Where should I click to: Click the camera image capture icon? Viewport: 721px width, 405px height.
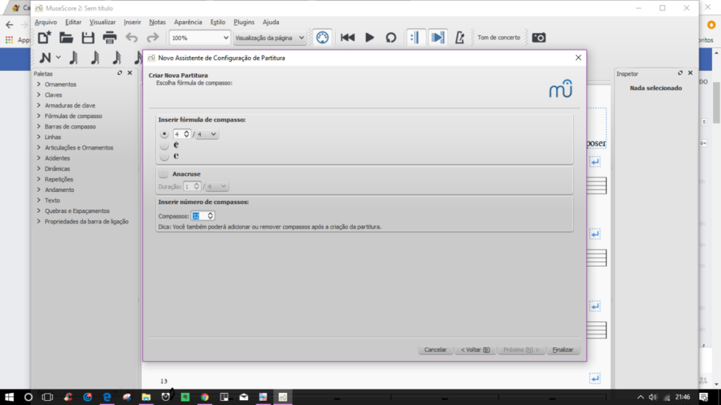[539, 37]
